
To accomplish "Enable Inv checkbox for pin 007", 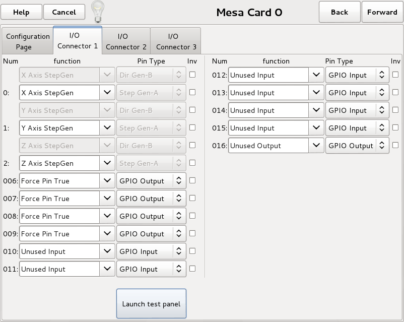I will [x=192, y=198].
